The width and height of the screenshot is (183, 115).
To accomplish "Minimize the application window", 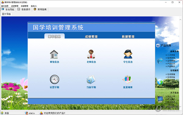I will pos(166,2).
